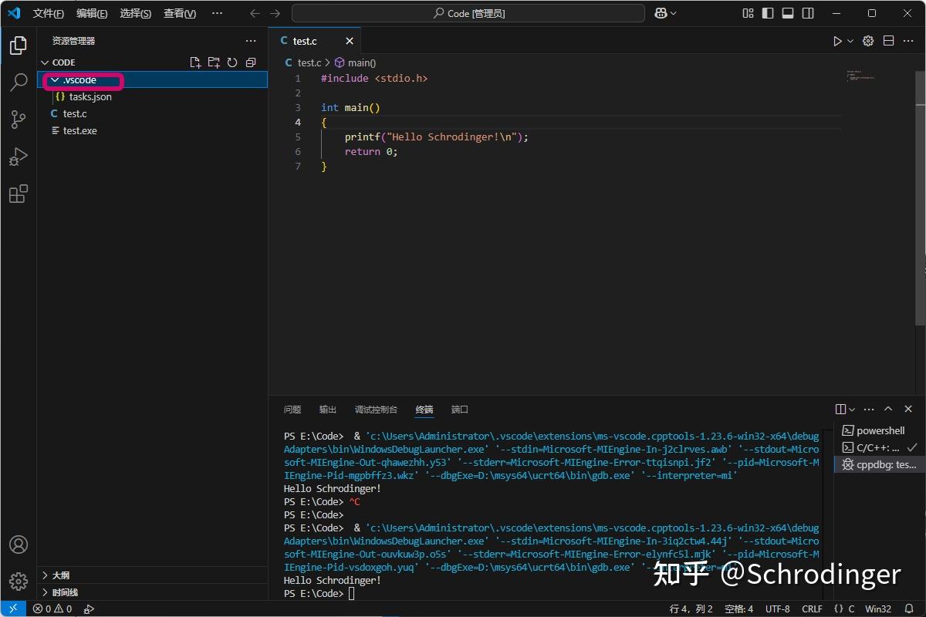926x617 pixels.
Task: Open the 查看(V) menu
Action: 180,13
